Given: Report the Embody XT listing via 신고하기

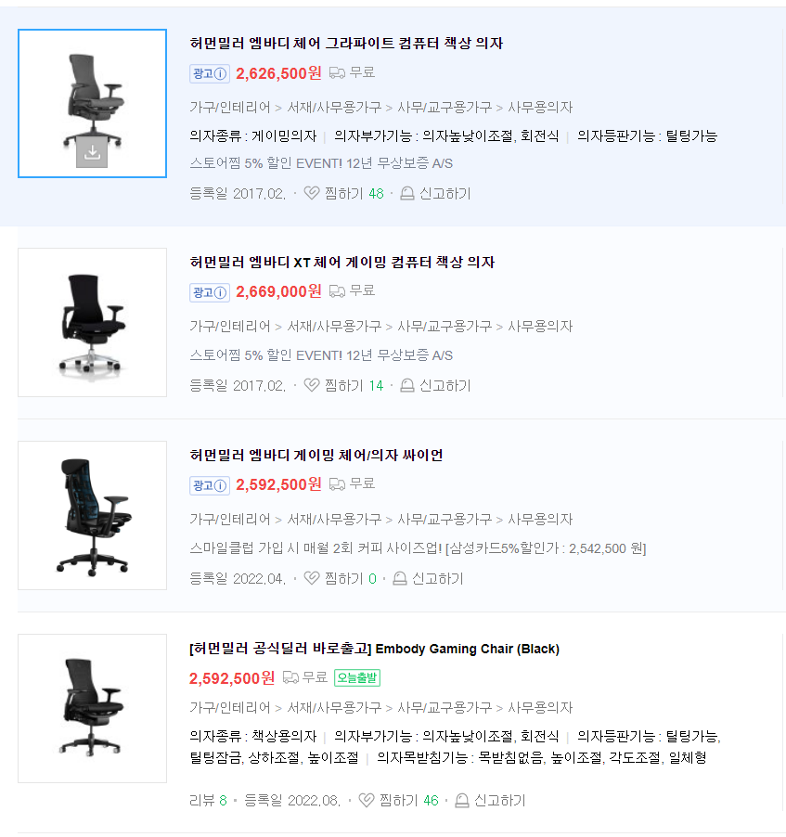Looking at the screenshot, I should pyautogui.click(x=435, y=385).
